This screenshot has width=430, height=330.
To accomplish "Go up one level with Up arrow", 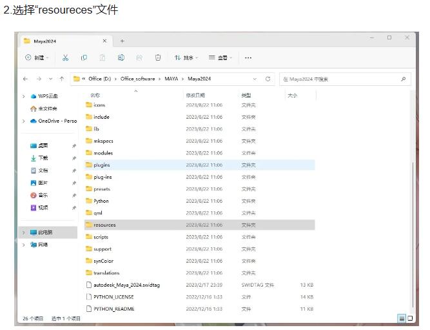I will [62, 79].
